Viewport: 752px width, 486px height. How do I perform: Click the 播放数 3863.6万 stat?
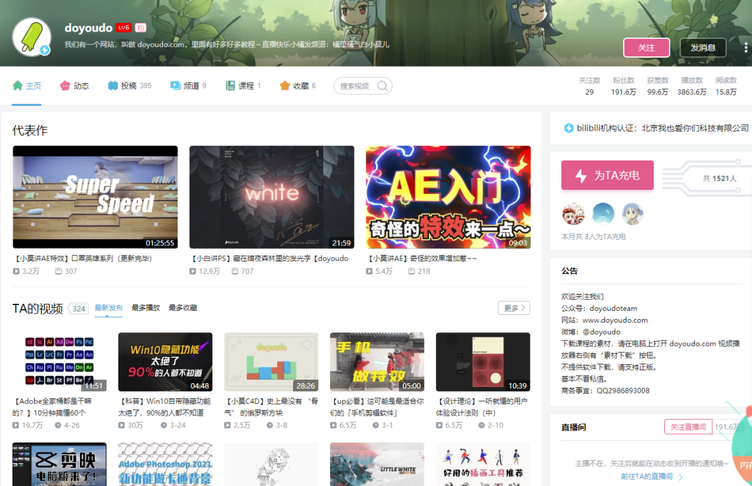[691, 86]
